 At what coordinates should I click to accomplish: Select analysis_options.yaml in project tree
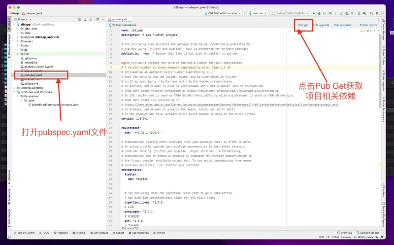(36, 67)
